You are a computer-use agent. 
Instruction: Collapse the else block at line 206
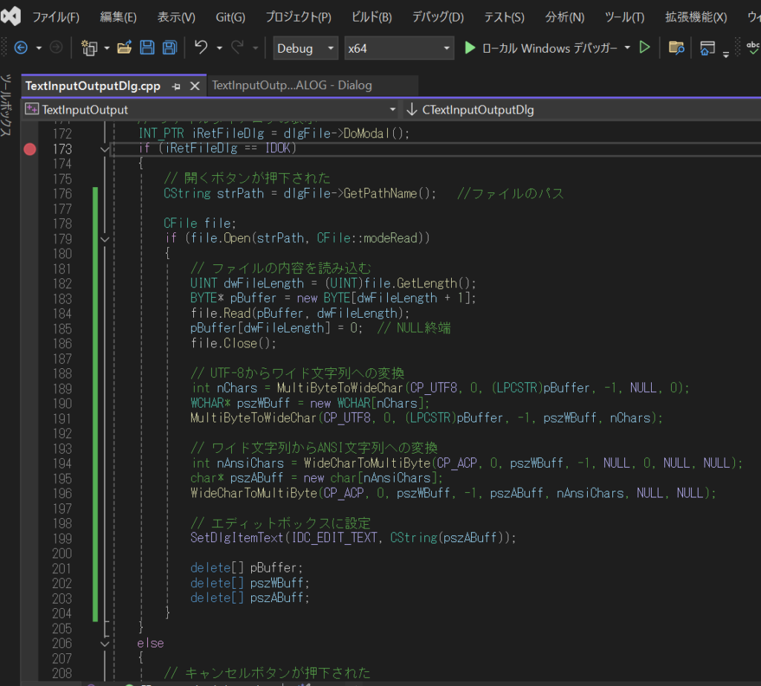104,644
